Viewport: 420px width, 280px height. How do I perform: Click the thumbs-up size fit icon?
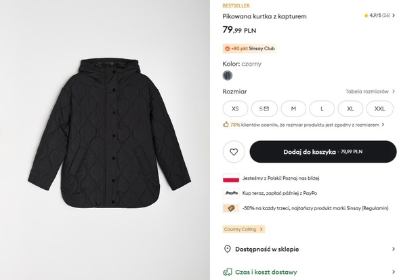[226, 125]
